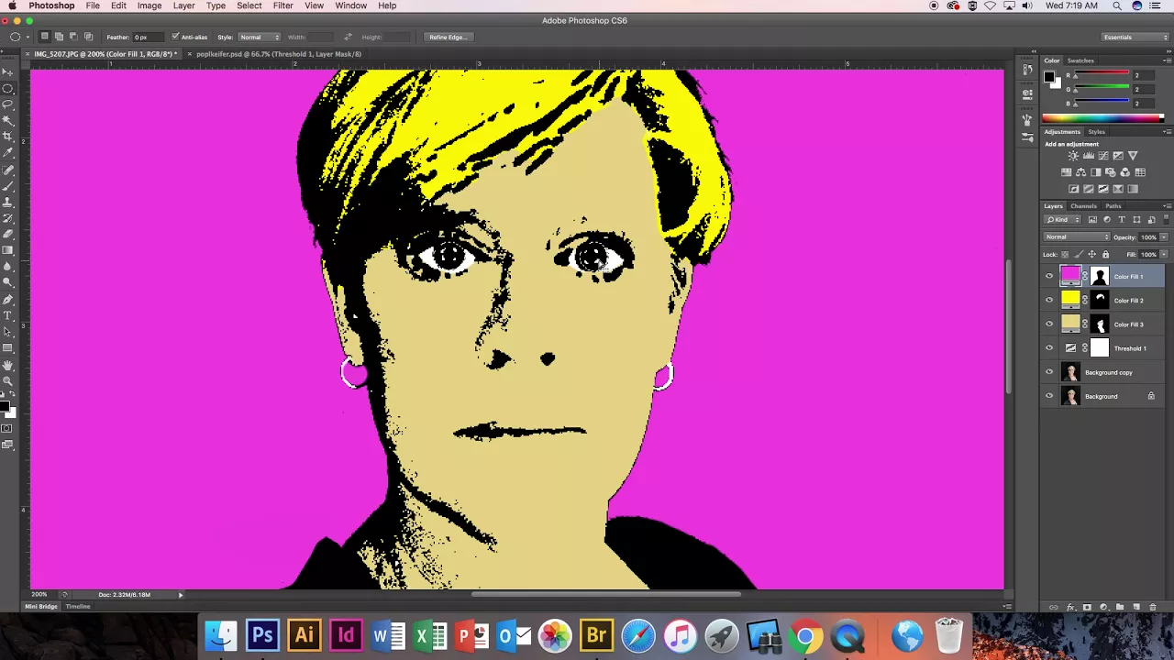Select the Brush tool
This screenshot has height=660, width=1174.
tap(8, 184)
